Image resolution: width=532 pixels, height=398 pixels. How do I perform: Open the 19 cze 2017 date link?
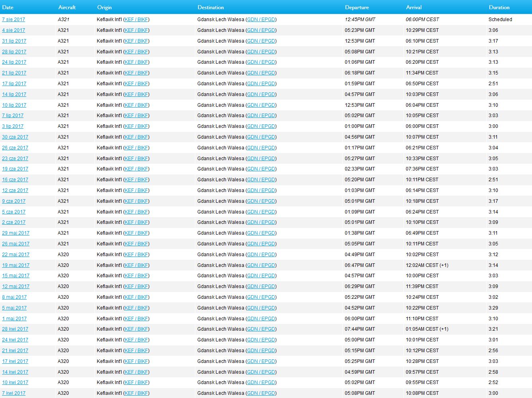(15, 169)
